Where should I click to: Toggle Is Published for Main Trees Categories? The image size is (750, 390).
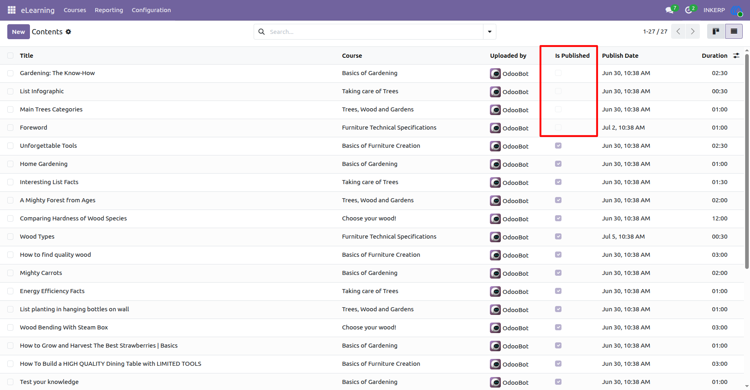click(558, 109)
